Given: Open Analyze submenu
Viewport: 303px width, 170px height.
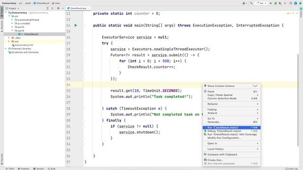Looking at the screenshot, I should click(232, 113).
